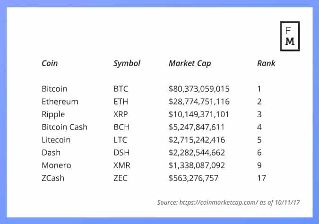The height and width of the screenshot is (224, 319).
Task: Select Ripple in the coin list
Action: 53,114
